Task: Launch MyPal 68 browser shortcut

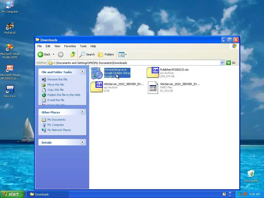Action: tap(10, 28)
